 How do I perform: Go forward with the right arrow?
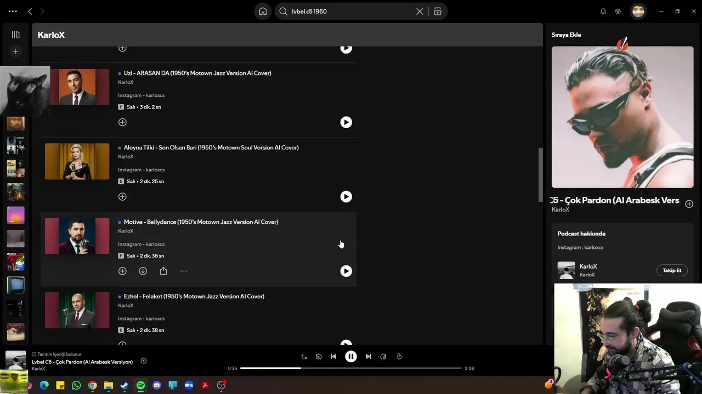pyautogui.click(x=42, y=11)
